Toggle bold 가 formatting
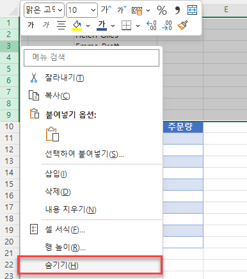Screen dimensions: 247x279 [x=31, y=26]
